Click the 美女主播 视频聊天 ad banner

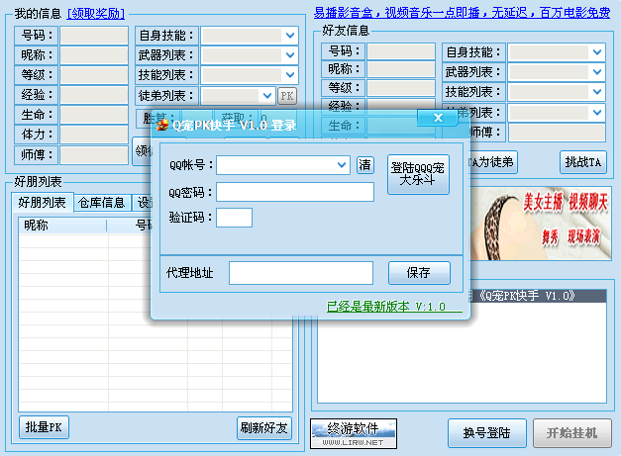541,224
